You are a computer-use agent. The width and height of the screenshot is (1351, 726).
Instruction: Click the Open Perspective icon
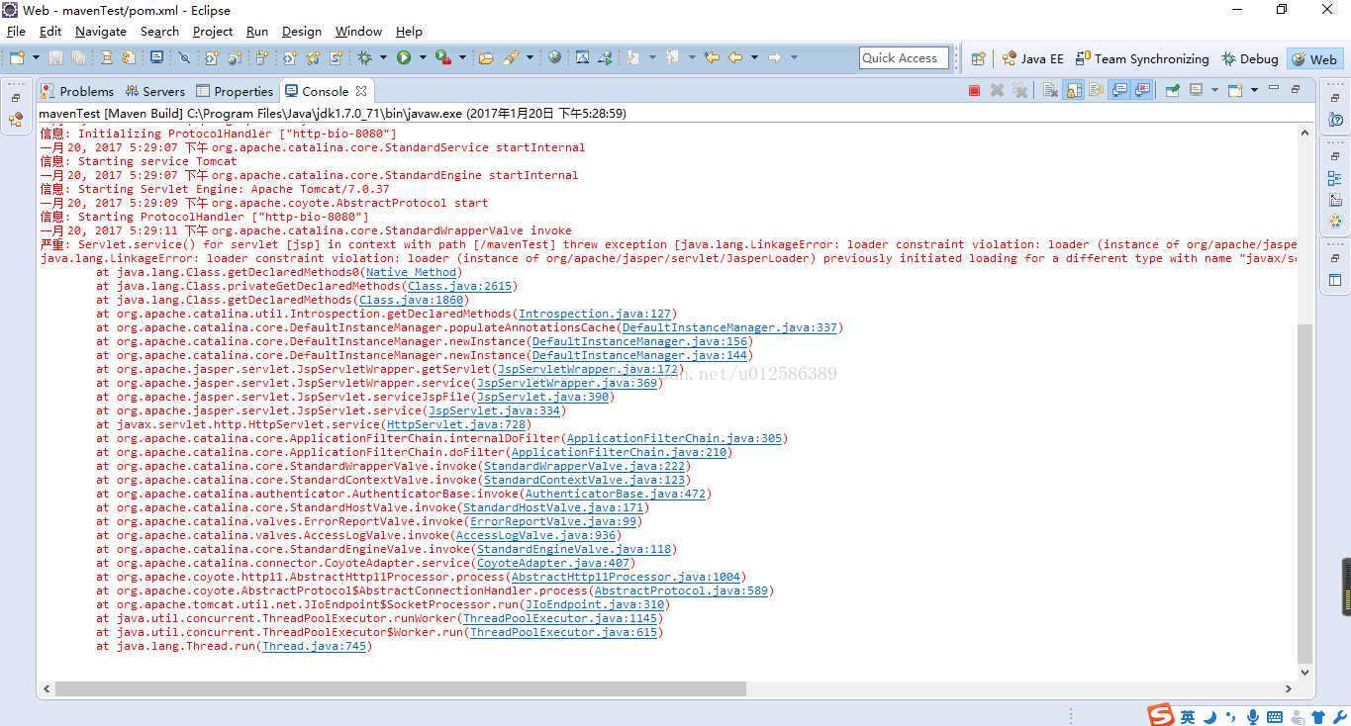tap(978, 58)
